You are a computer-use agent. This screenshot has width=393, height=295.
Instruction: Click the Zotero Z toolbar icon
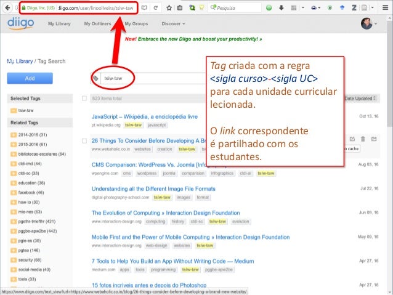click(x=354, y=8)
